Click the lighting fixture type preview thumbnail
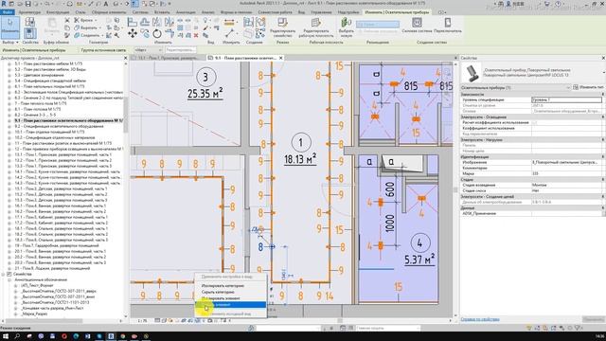The image size is (606, 341). 472,73
